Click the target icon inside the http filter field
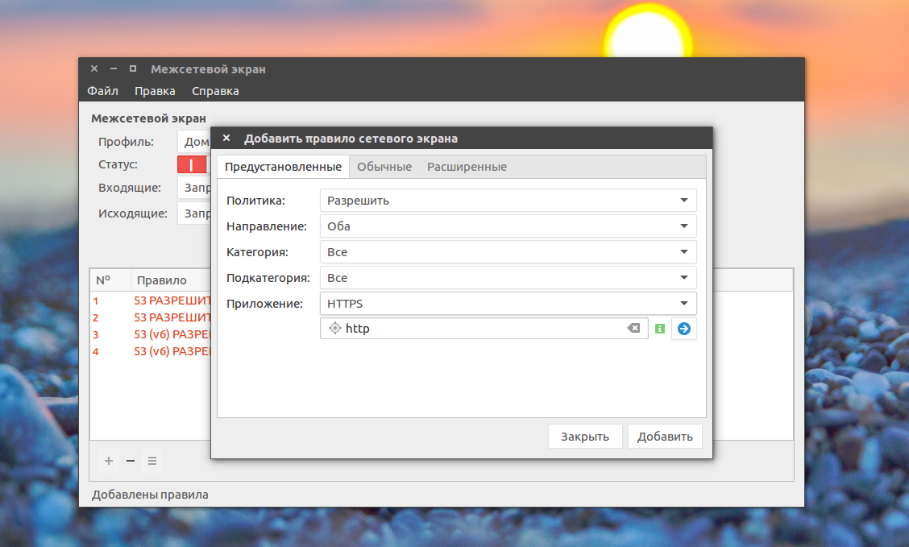This screenshot has height=547, width=909. [334, 328]
